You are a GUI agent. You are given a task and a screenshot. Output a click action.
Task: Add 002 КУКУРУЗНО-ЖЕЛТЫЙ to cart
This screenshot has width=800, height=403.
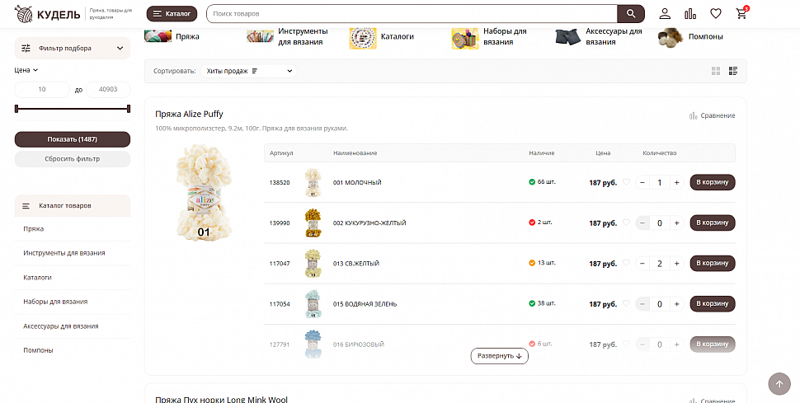[x=713, y=223]
